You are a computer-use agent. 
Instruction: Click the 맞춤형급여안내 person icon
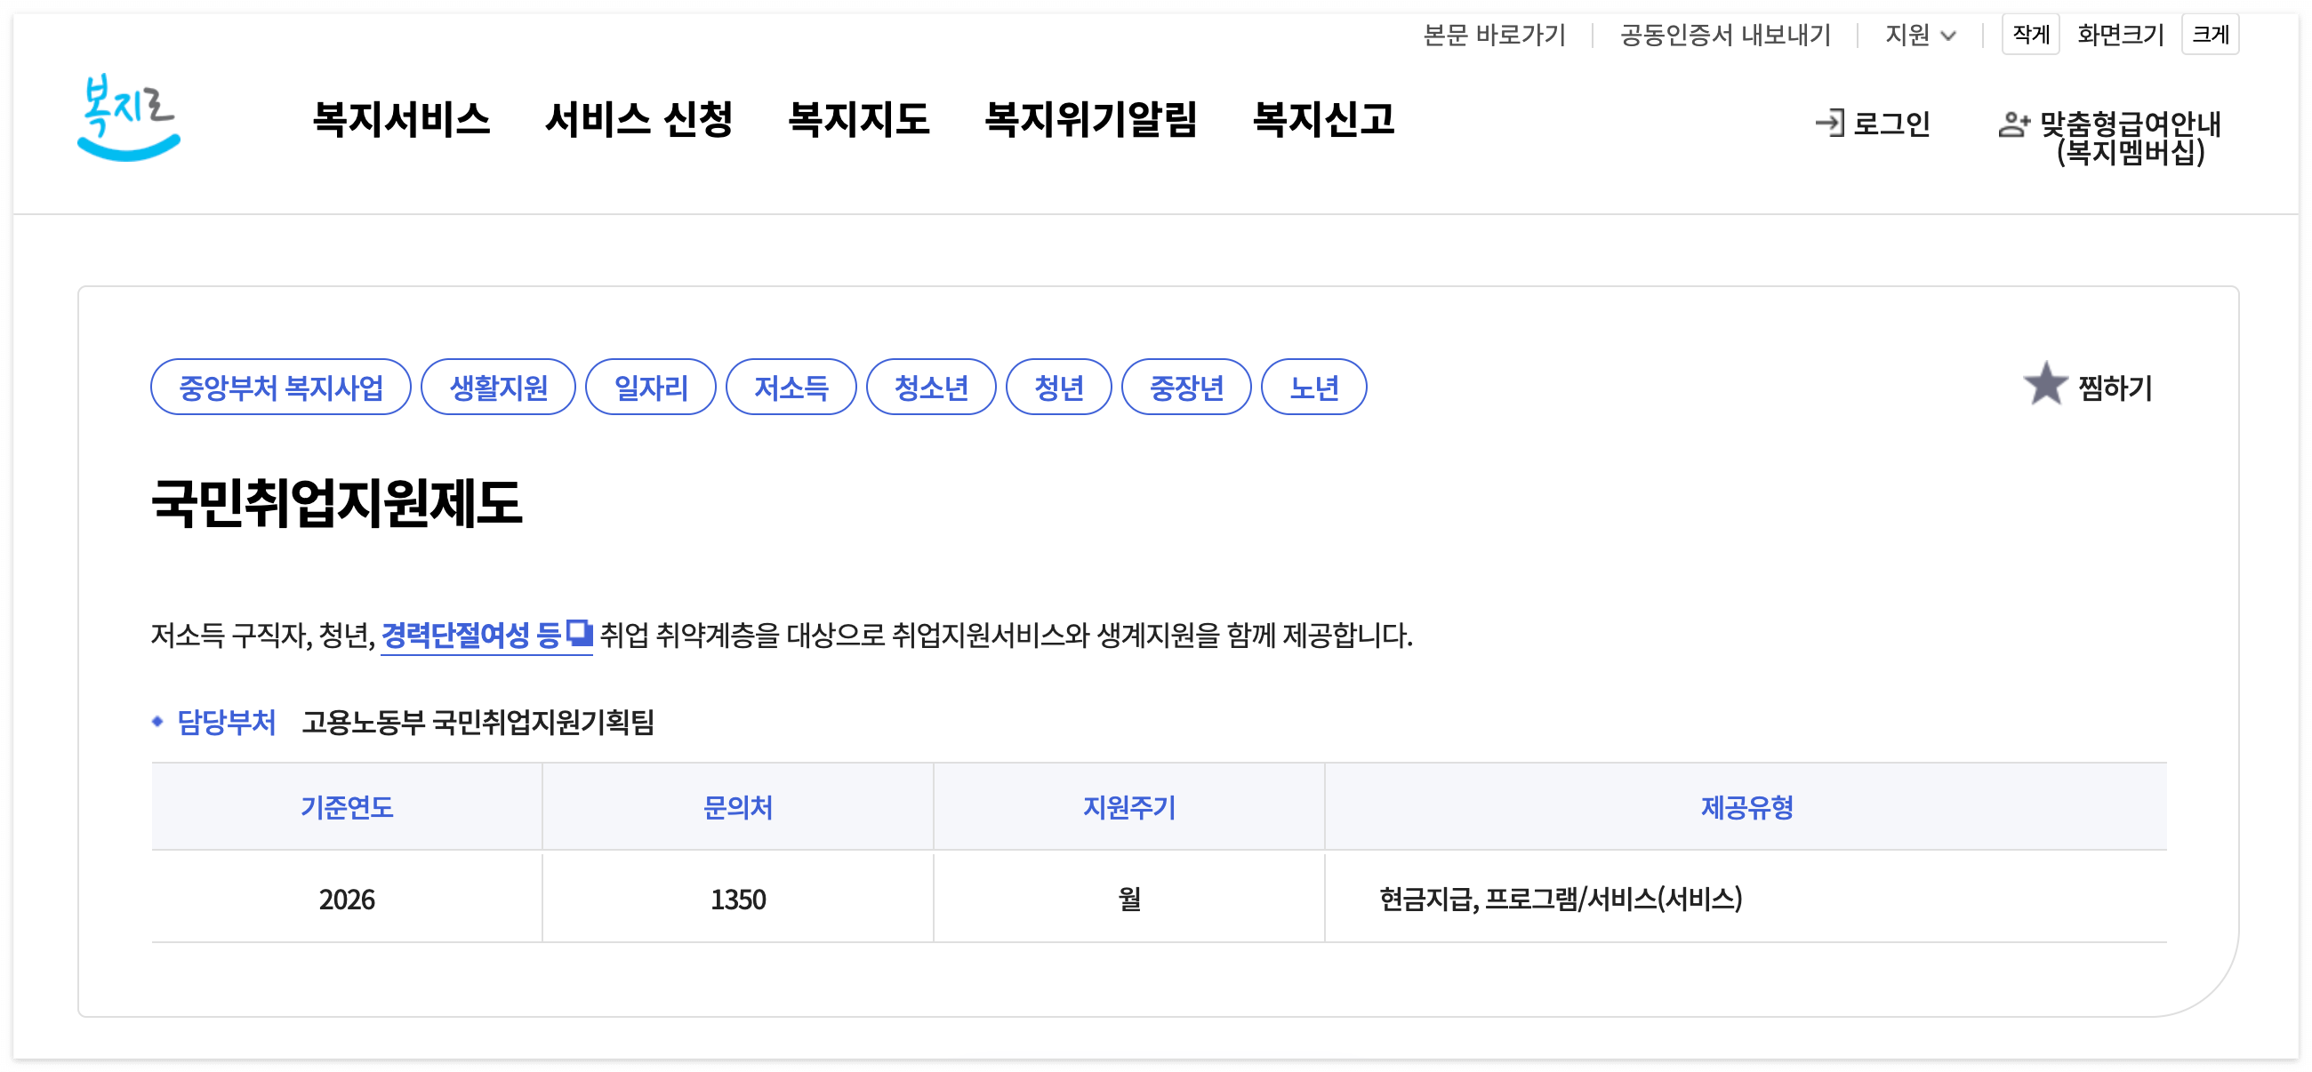pos(2013,124)
